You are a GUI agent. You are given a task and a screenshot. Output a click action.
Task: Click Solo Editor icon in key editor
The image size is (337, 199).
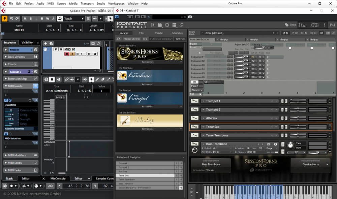click(x=46, y=79)
